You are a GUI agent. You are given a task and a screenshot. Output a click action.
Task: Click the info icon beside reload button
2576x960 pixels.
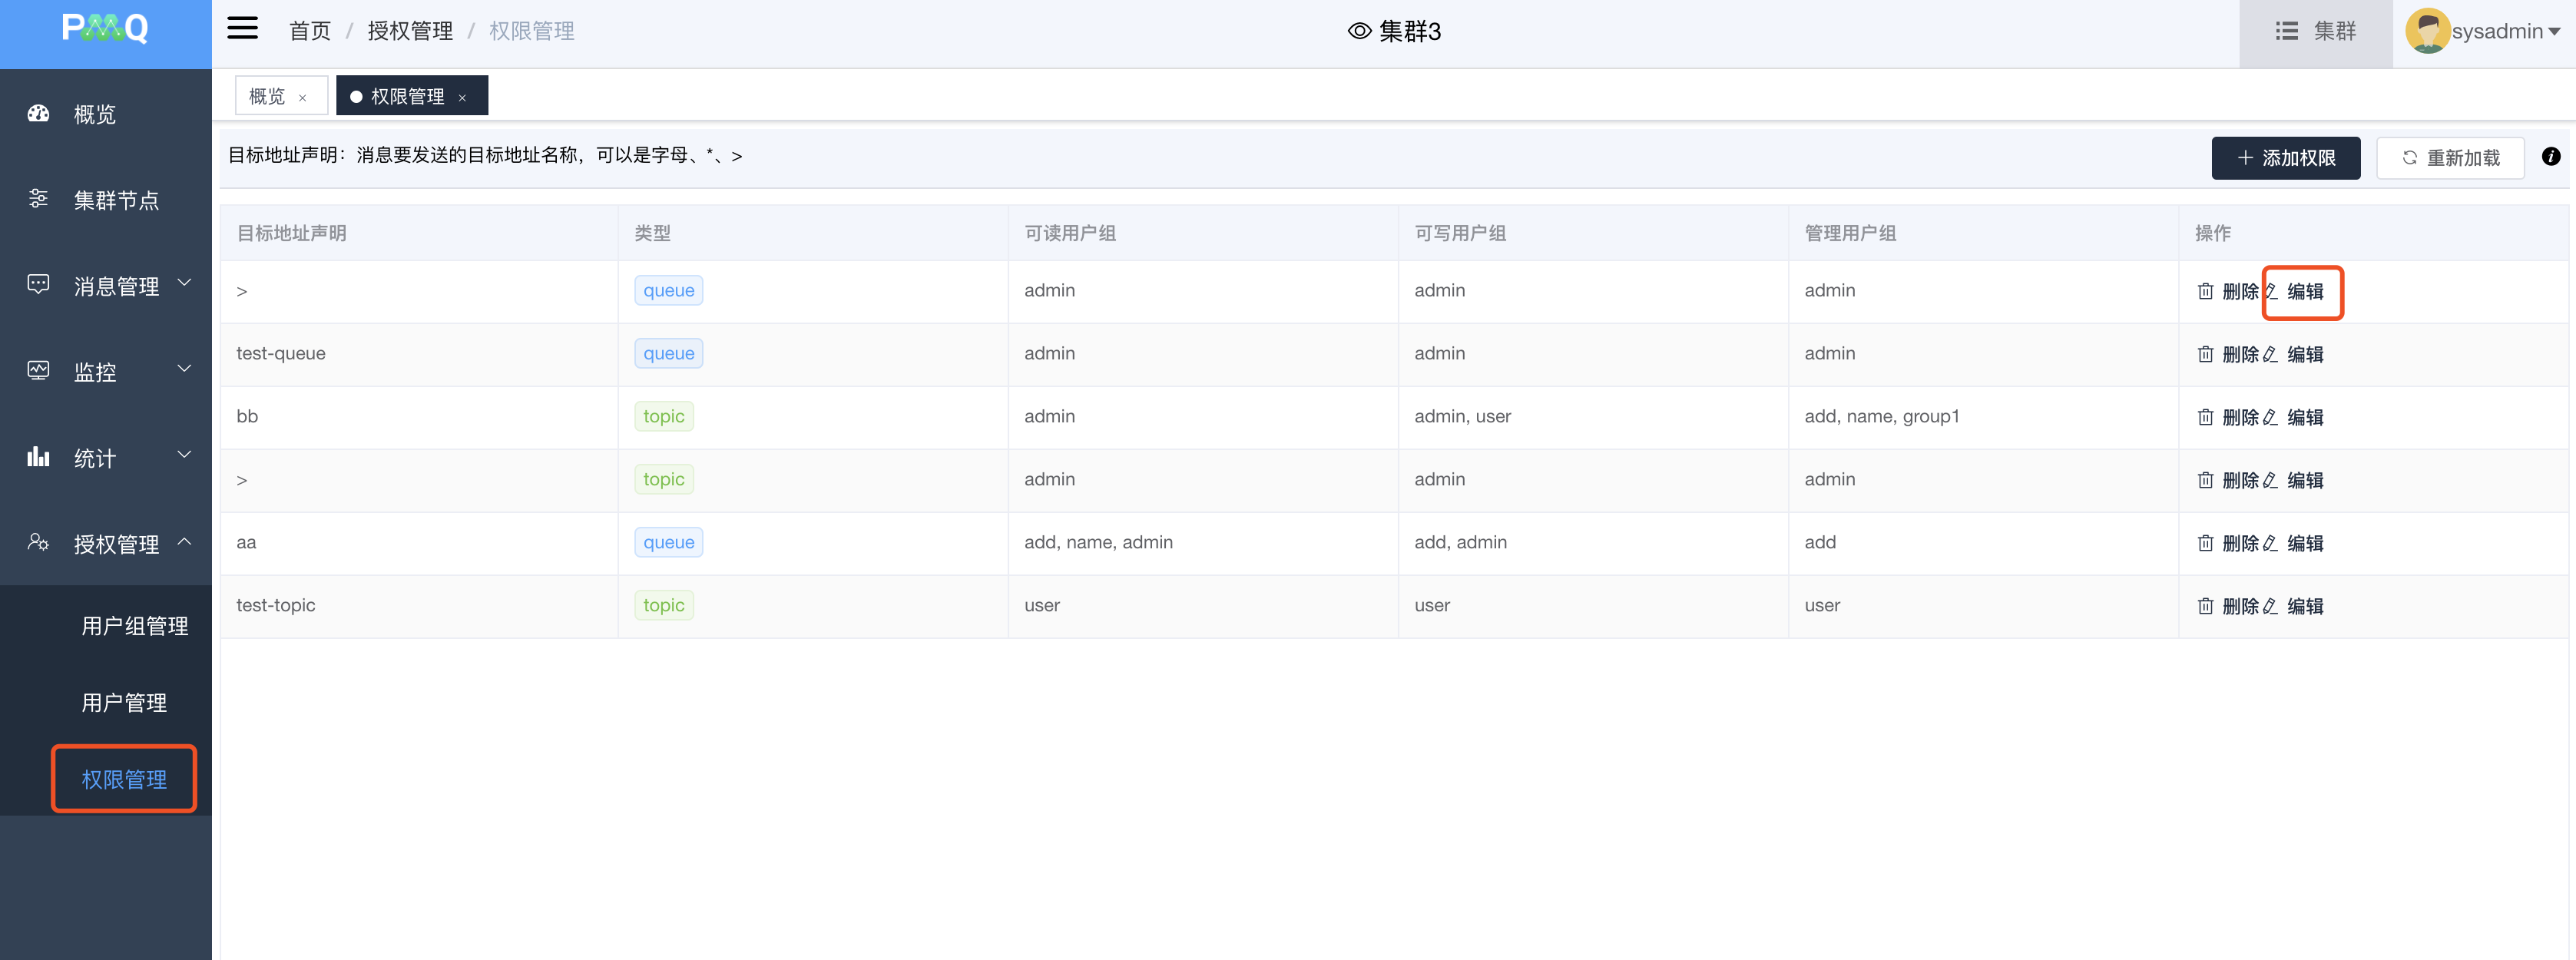(x=2550, y=157)
